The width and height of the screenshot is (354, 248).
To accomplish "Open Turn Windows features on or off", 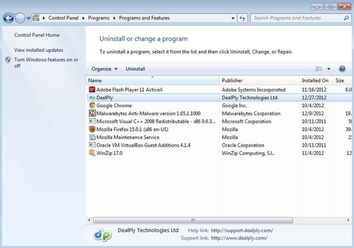I will [x=46, y=62].
